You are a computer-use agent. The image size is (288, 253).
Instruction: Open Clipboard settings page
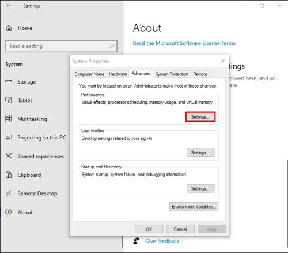click(29, 175)
